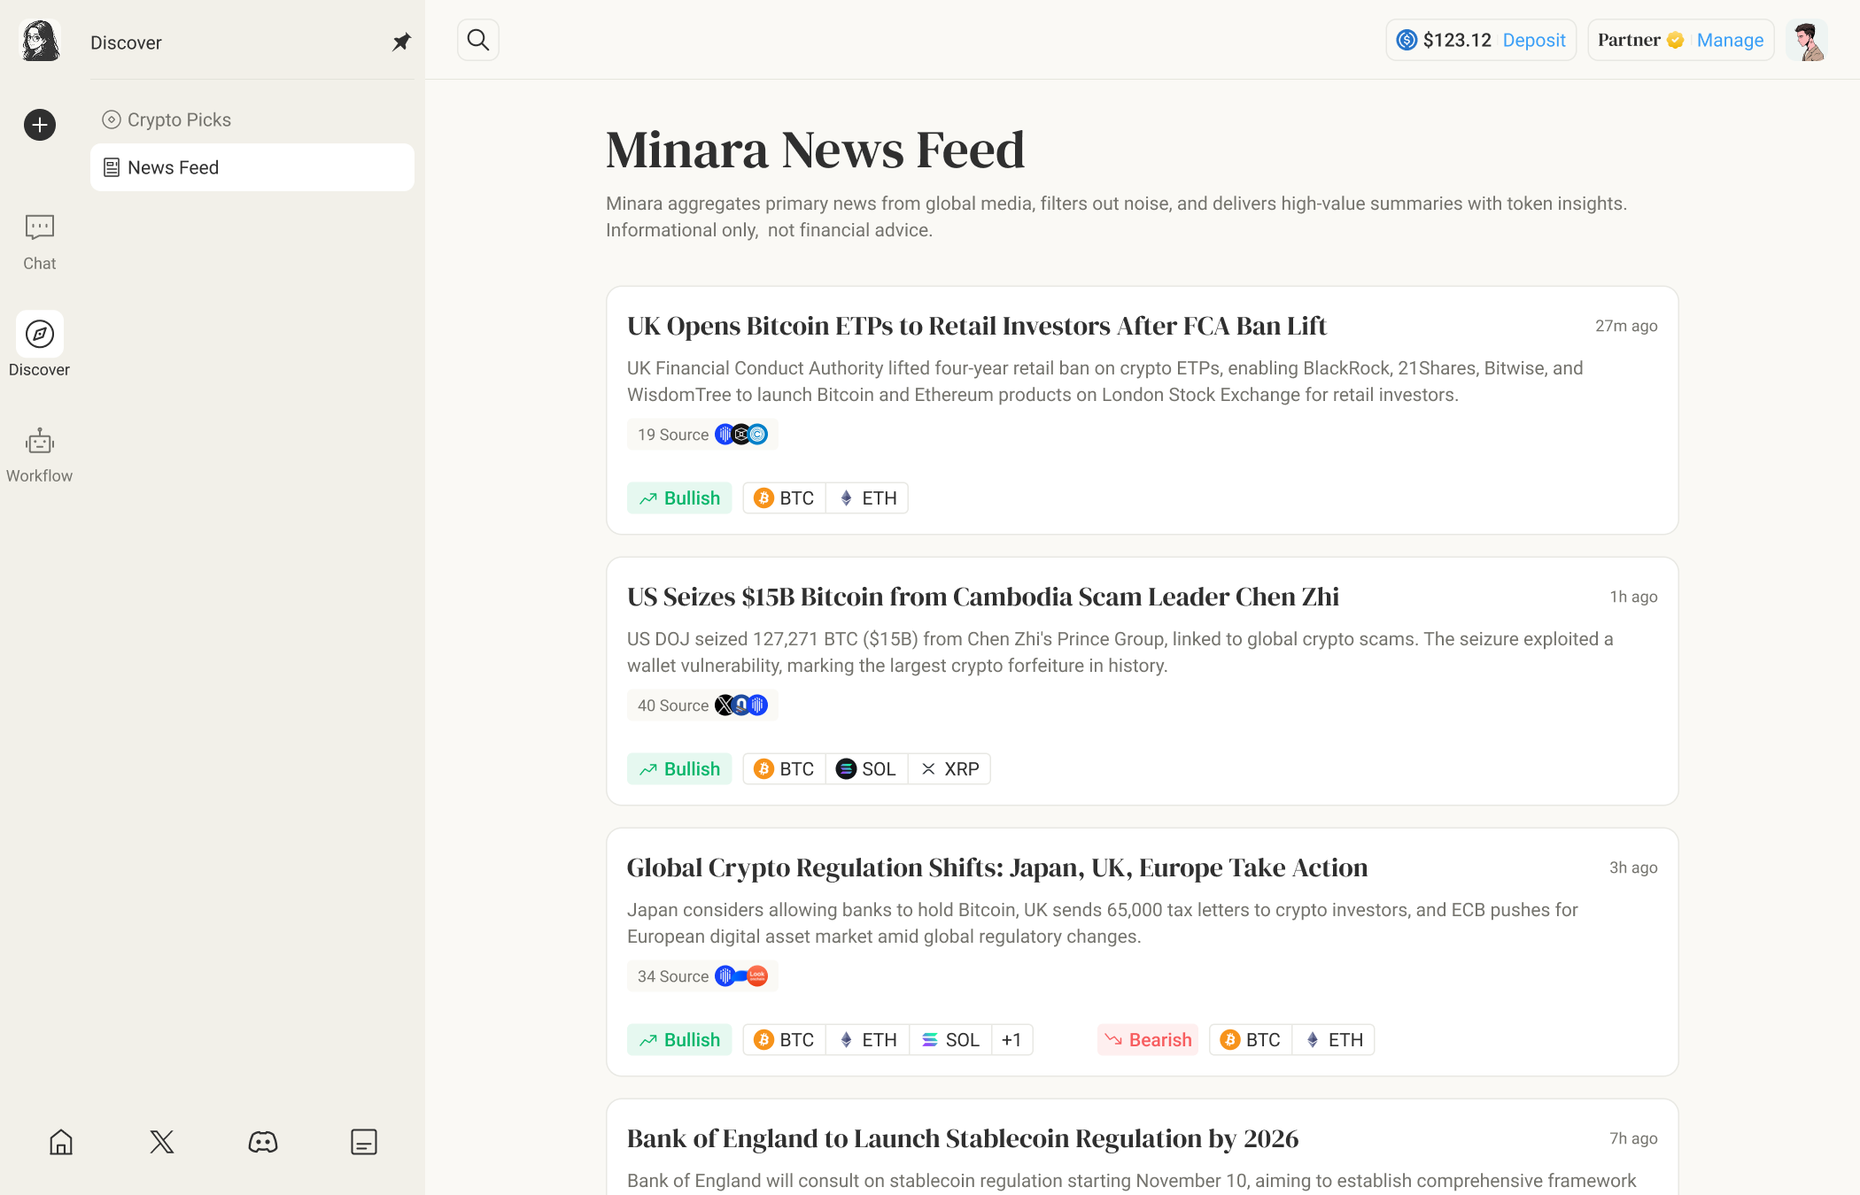Click the Deposit link
Image resolution: width=1860 pixels, height=1195 pixels.
tap(1534, 40)
